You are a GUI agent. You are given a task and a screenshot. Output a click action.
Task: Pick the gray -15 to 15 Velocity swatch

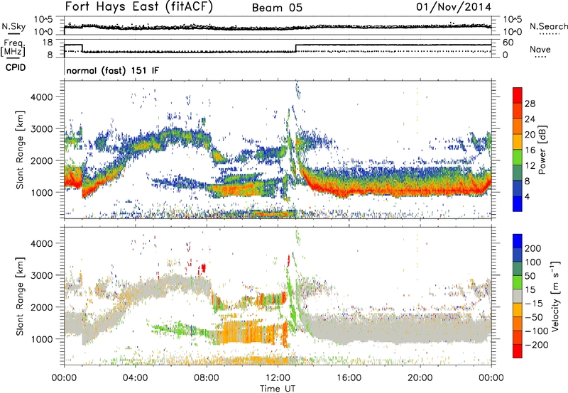(518, 297)
